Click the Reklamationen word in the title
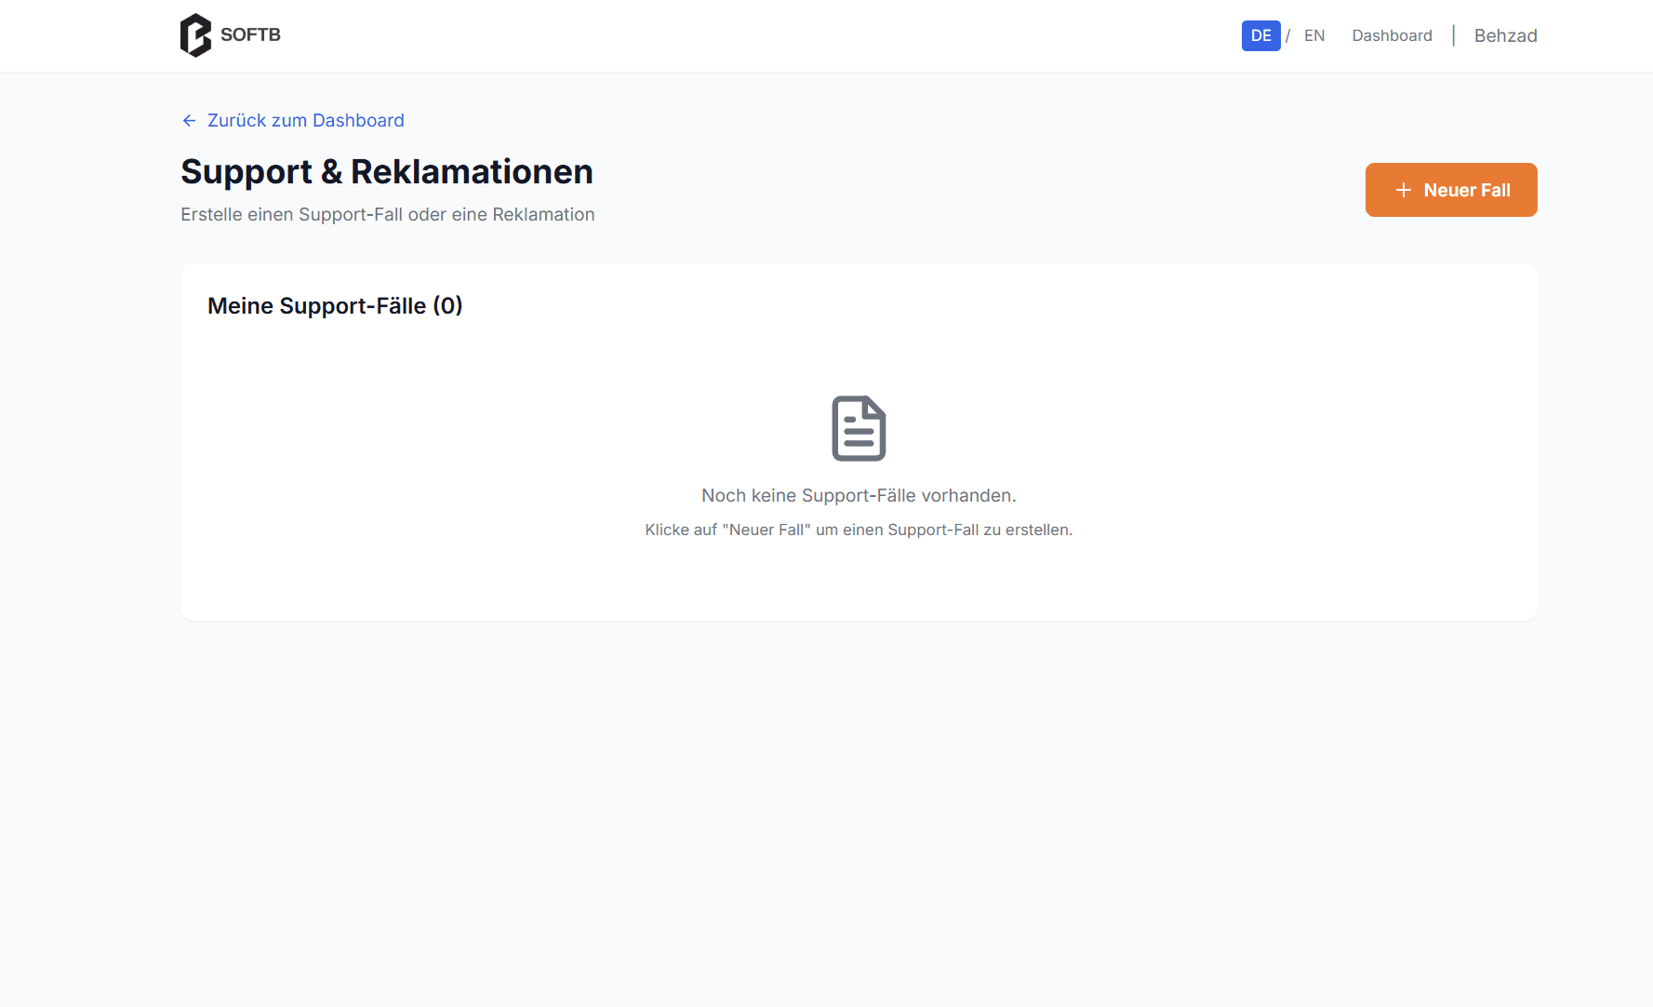This screenshot has height=1007, width=1653. (x=472, y=172)
